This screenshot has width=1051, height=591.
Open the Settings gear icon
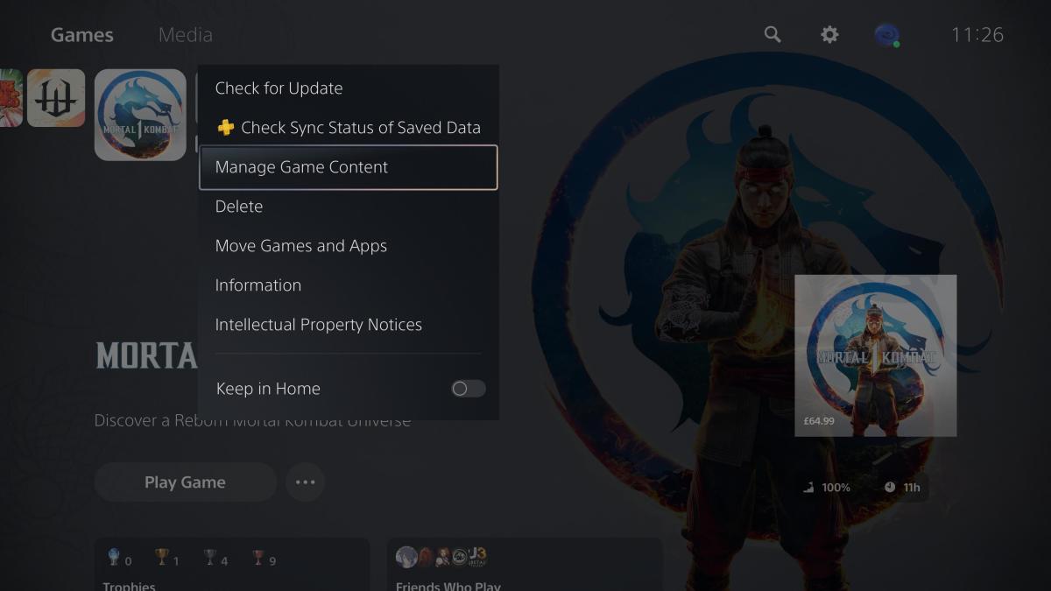point(829,34)
